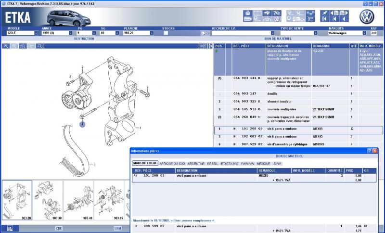Click the zoom-area magnifier icon
This screenshot has width=385, height=233.
(x=23, y=46)
